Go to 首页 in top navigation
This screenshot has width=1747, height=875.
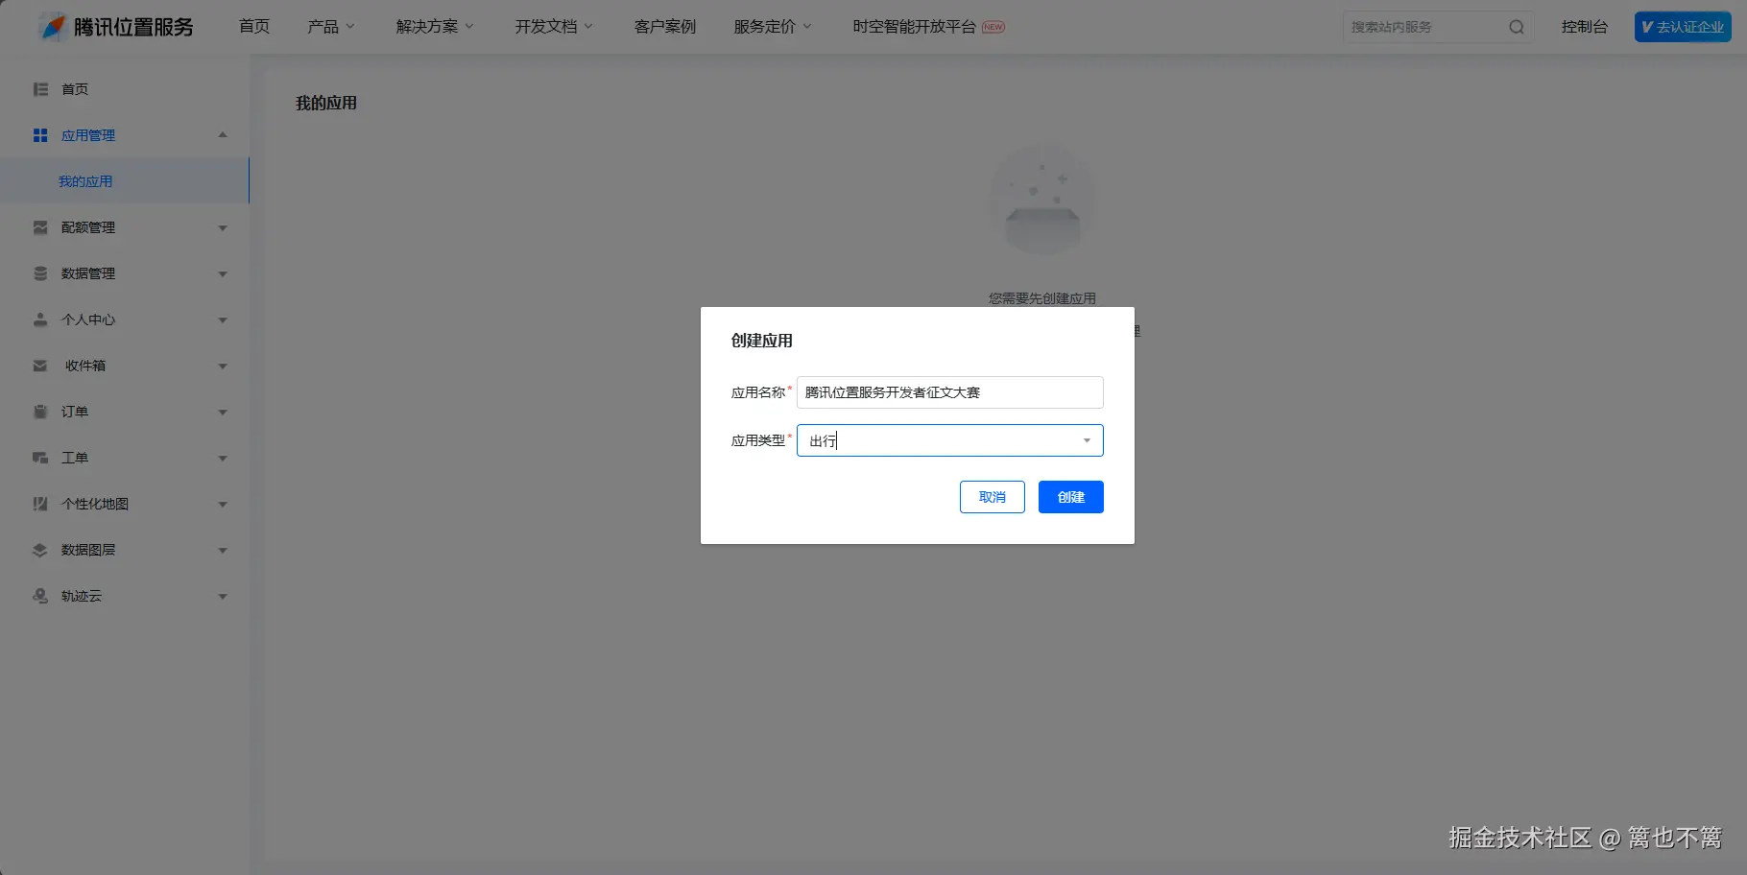point(254,27)
